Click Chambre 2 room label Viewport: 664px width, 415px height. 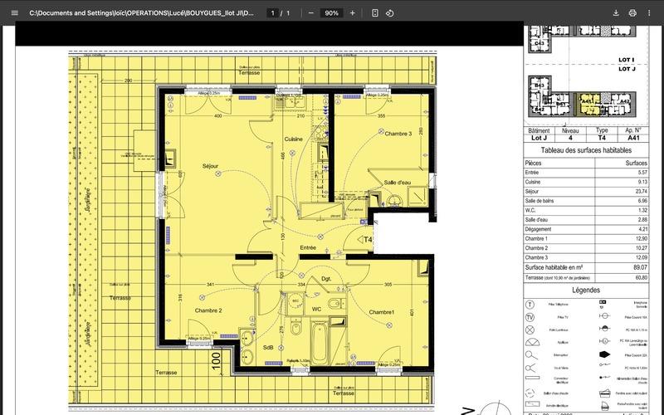coord(208,310)
